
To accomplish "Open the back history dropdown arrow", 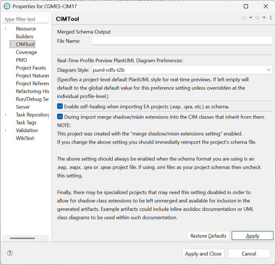I will tap(251, 18).
